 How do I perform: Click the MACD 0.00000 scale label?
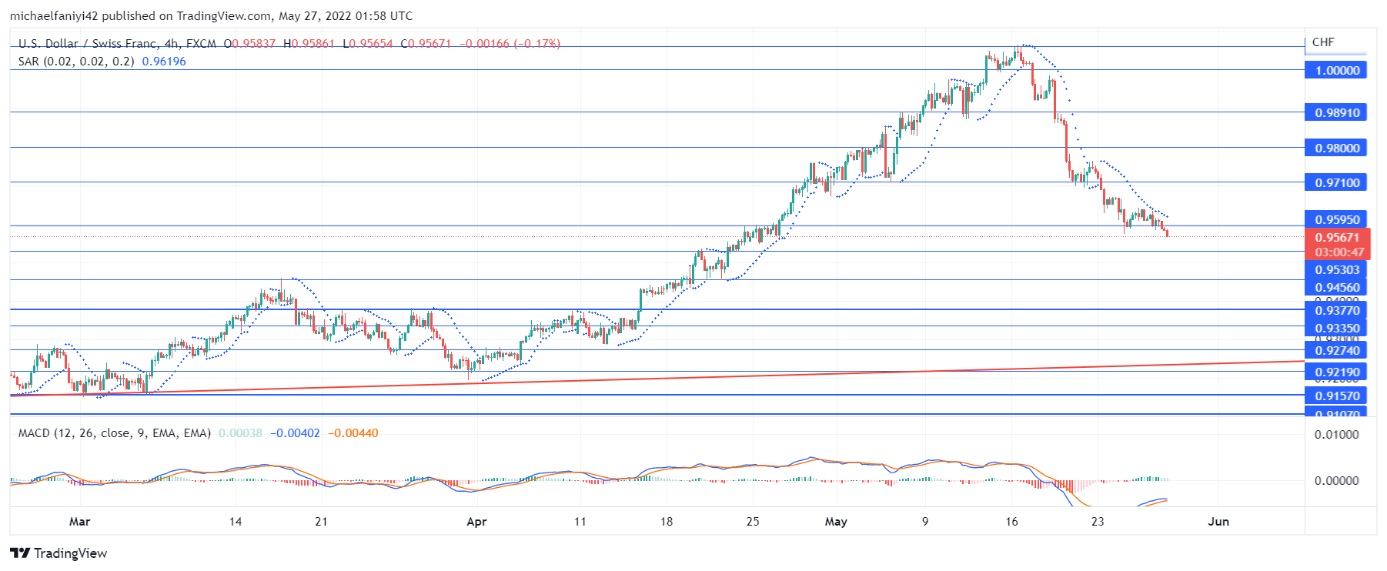1337,481
